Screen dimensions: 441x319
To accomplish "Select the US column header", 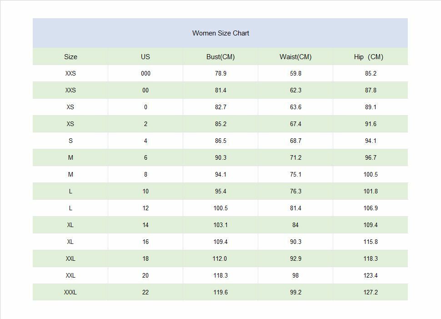I will [x=145, y=57].
